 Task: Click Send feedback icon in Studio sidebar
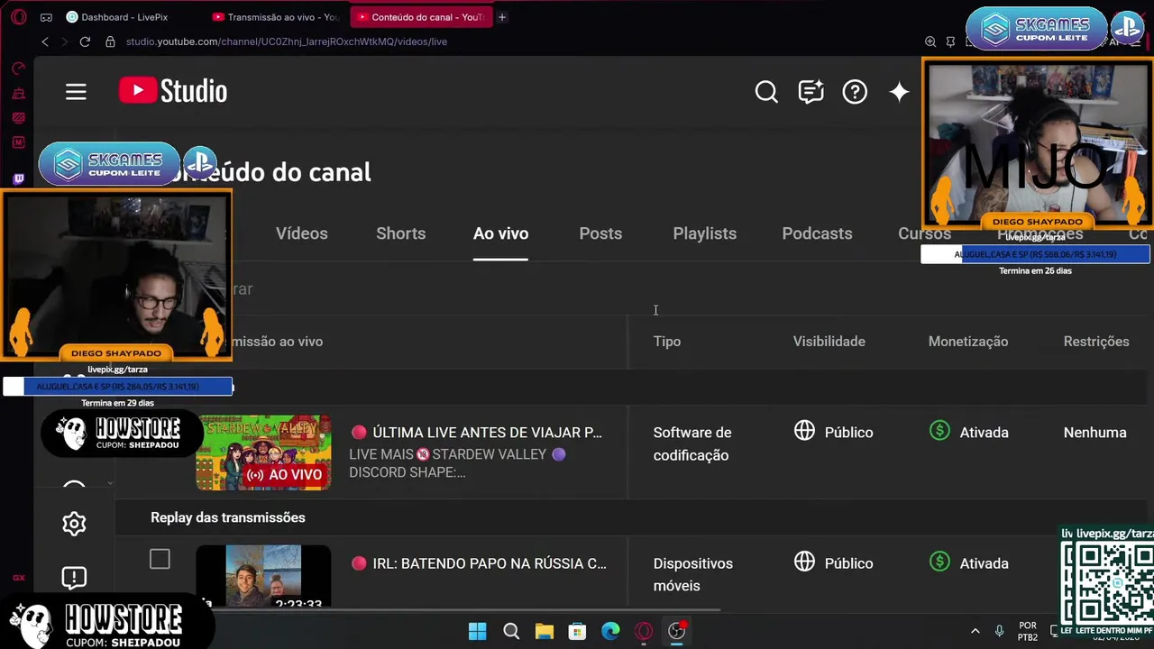(x=74, y=577)
